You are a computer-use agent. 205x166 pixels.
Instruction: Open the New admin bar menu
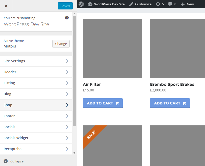coord(190,4)
